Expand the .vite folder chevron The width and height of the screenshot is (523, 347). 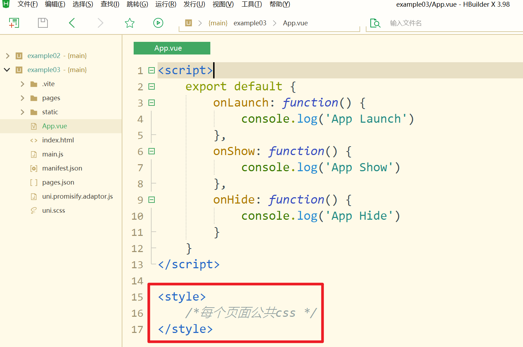23,84
